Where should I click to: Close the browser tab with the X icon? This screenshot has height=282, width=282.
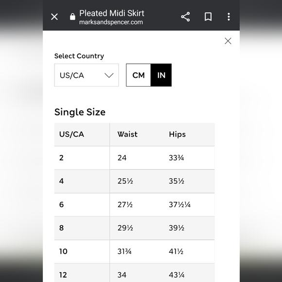point(54,17)
